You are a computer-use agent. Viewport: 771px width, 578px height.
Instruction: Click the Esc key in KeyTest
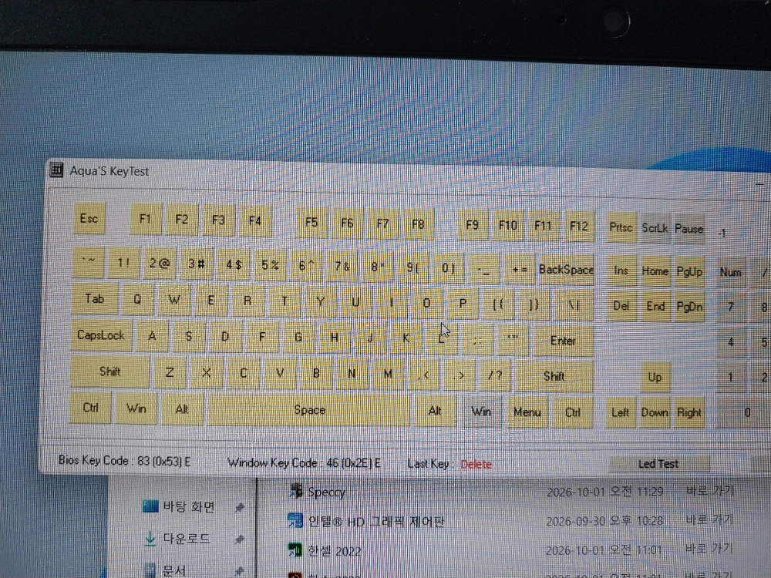pyautogui.click(x=89, y=218)
